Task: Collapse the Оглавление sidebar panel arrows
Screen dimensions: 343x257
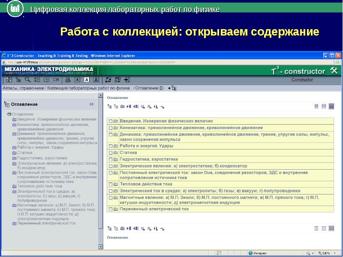Action: (91, 104)
